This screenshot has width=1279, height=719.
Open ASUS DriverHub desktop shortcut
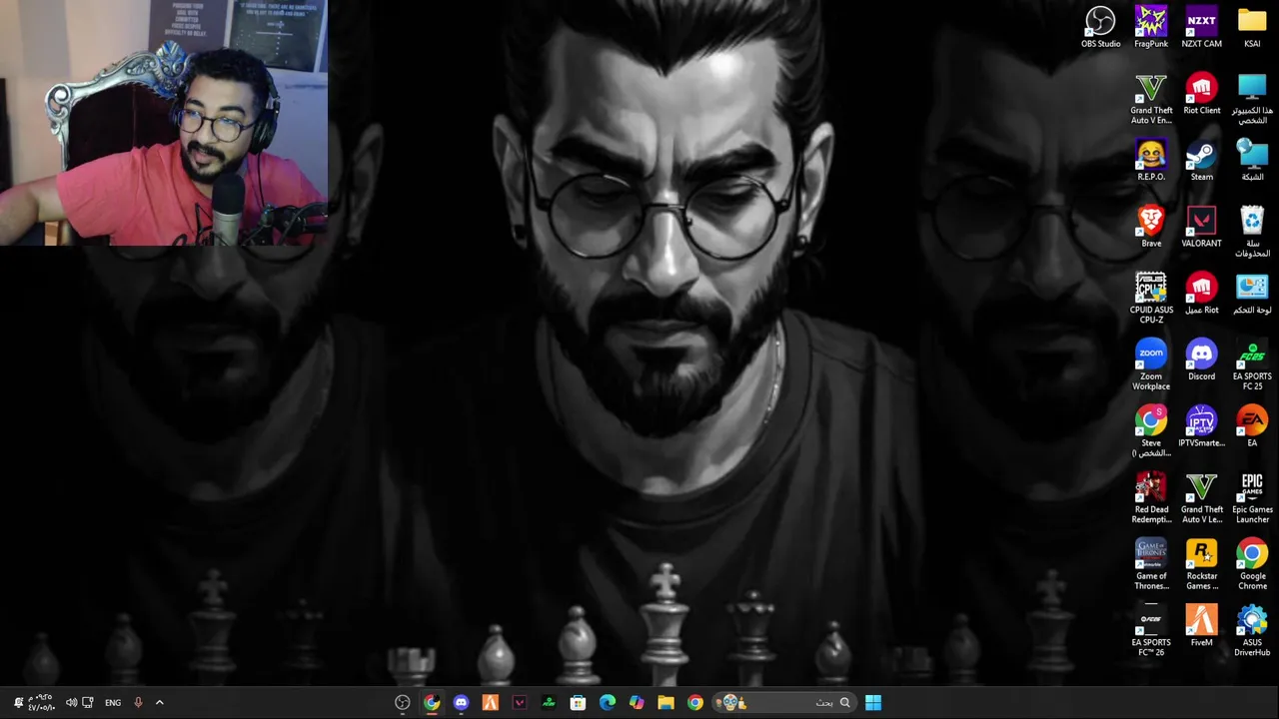[1252, 631]
